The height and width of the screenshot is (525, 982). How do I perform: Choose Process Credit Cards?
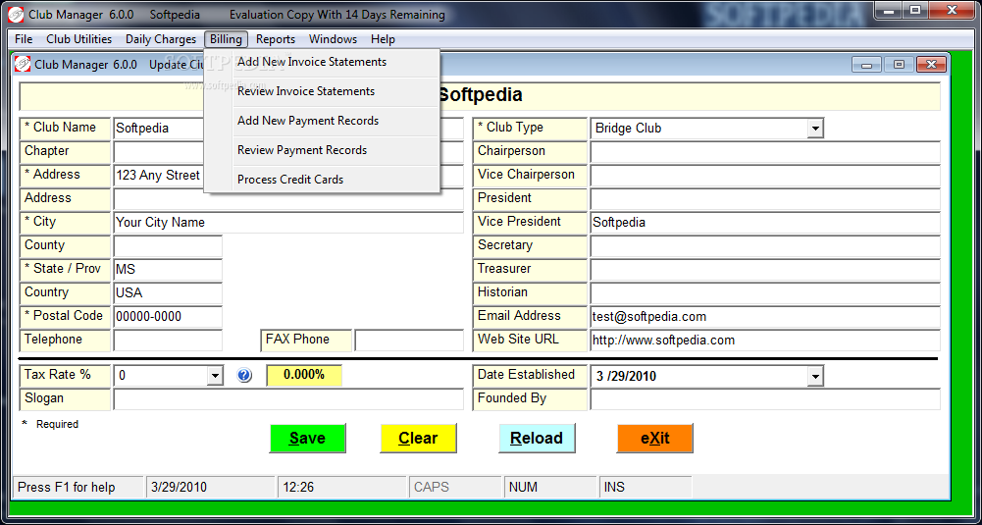tap(323, 180)
